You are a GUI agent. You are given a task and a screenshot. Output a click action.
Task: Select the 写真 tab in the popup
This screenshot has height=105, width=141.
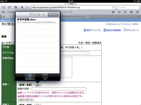(45, 77)
